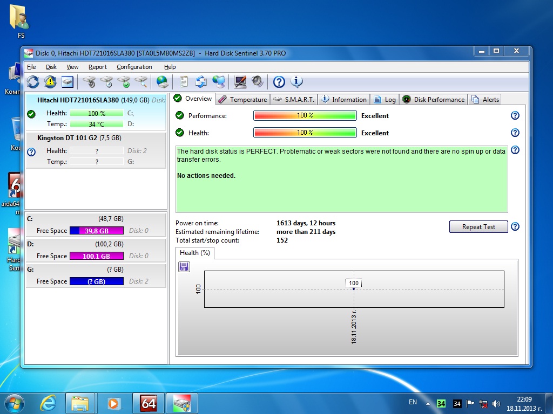Viewport: 553px width, 414px height.
Task: Open the Configuration menu
Action: click(x=134, y=67)
